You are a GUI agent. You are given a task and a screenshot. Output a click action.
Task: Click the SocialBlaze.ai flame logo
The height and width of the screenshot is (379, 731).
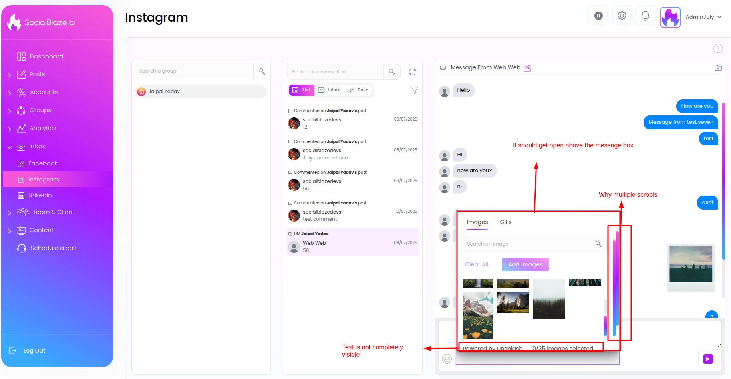point(14,22)
